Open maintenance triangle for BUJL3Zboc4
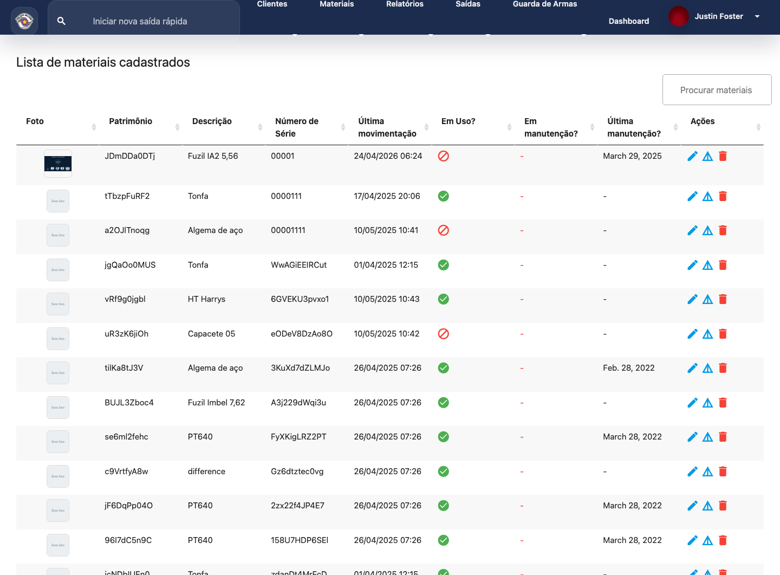780x575 pixels. [707, 403]
